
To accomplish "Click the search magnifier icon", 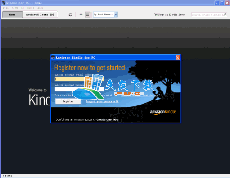I will (225, 14).
